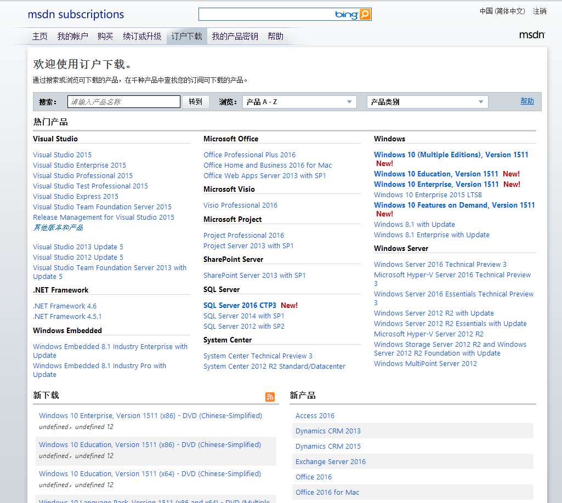562x503 pixels.
Task: Open the 产品 A - Z browse dropdown
Action: coord(299,102)
